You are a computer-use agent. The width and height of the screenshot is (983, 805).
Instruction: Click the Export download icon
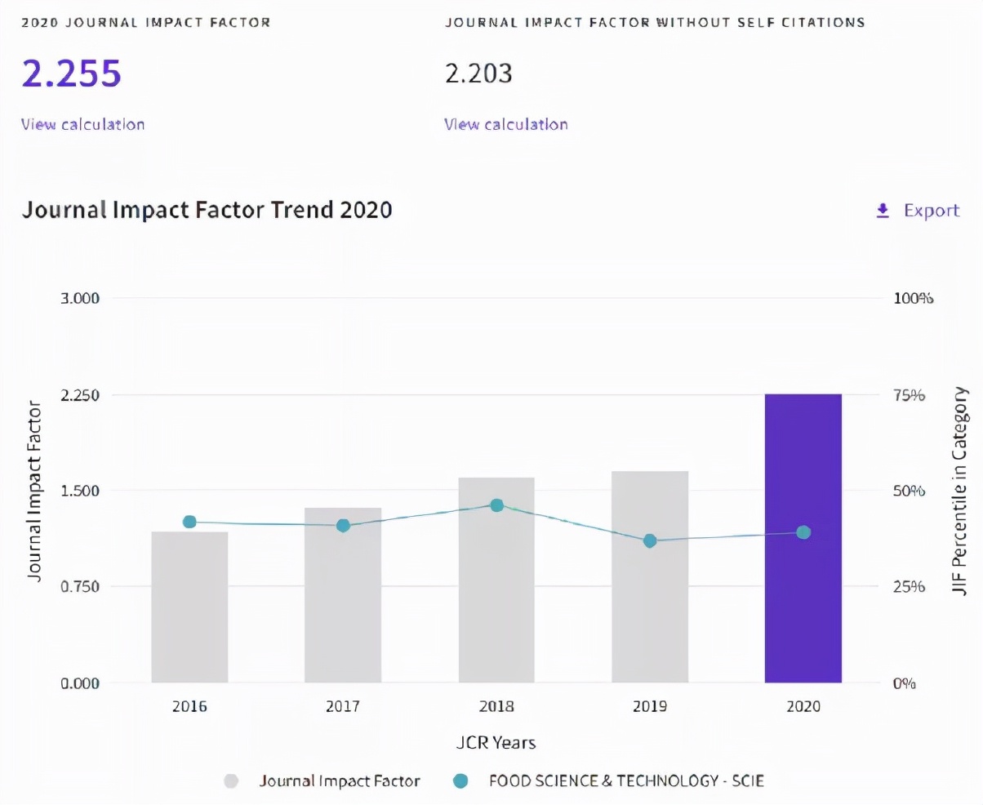coord(882,211)
